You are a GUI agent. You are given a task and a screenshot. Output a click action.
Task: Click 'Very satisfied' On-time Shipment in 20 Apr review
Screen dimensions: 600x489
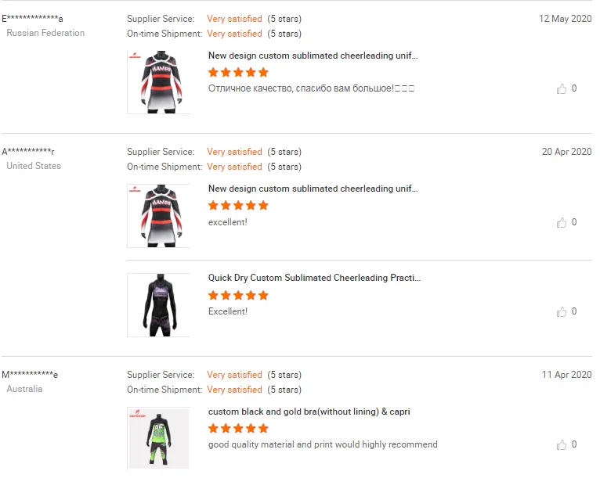click(234, 167)
